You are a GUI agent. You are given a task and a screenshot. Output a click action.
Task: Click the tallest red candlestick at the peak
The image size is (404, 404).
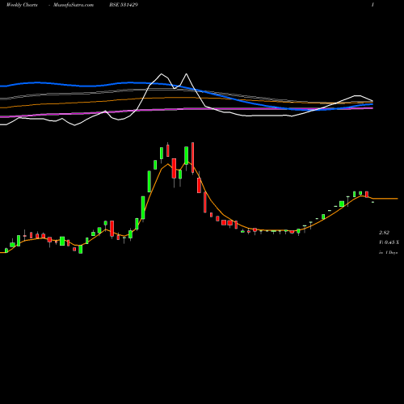click(192, 158)
